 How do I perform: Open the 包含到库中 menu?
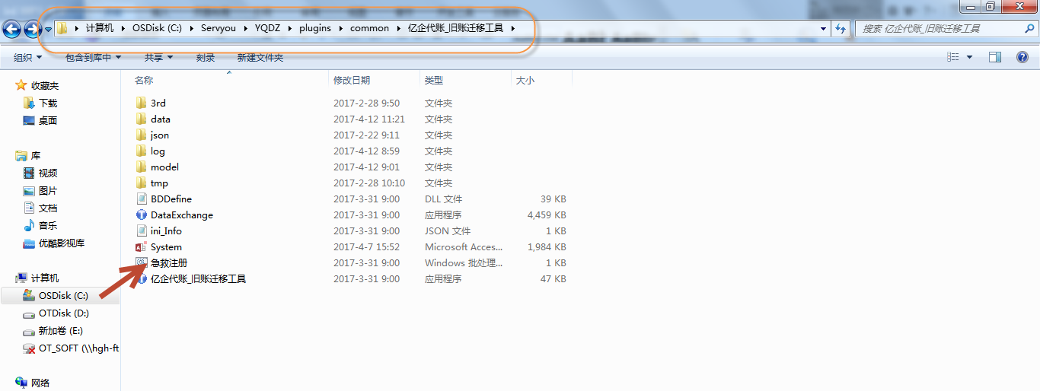93,57
